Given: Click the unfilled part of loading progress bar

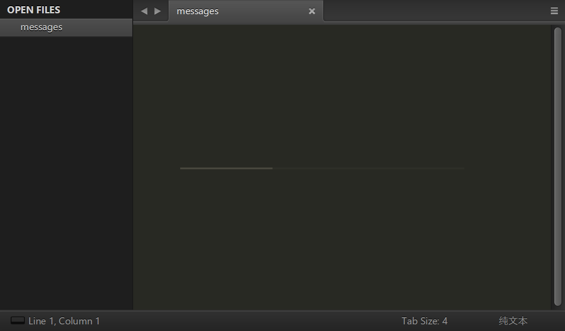Looking at the screenshot, I should click(x=368, y=168).
